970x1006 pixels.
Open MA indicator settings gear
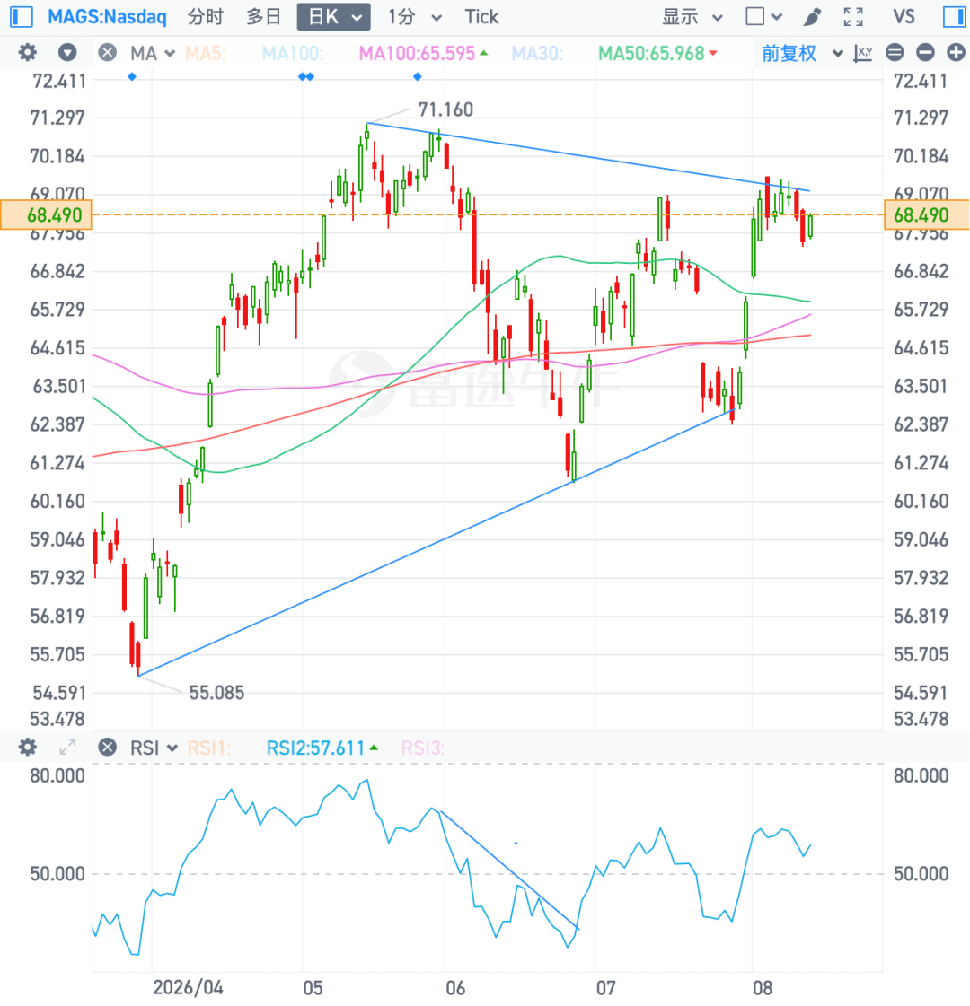[27, 53]
